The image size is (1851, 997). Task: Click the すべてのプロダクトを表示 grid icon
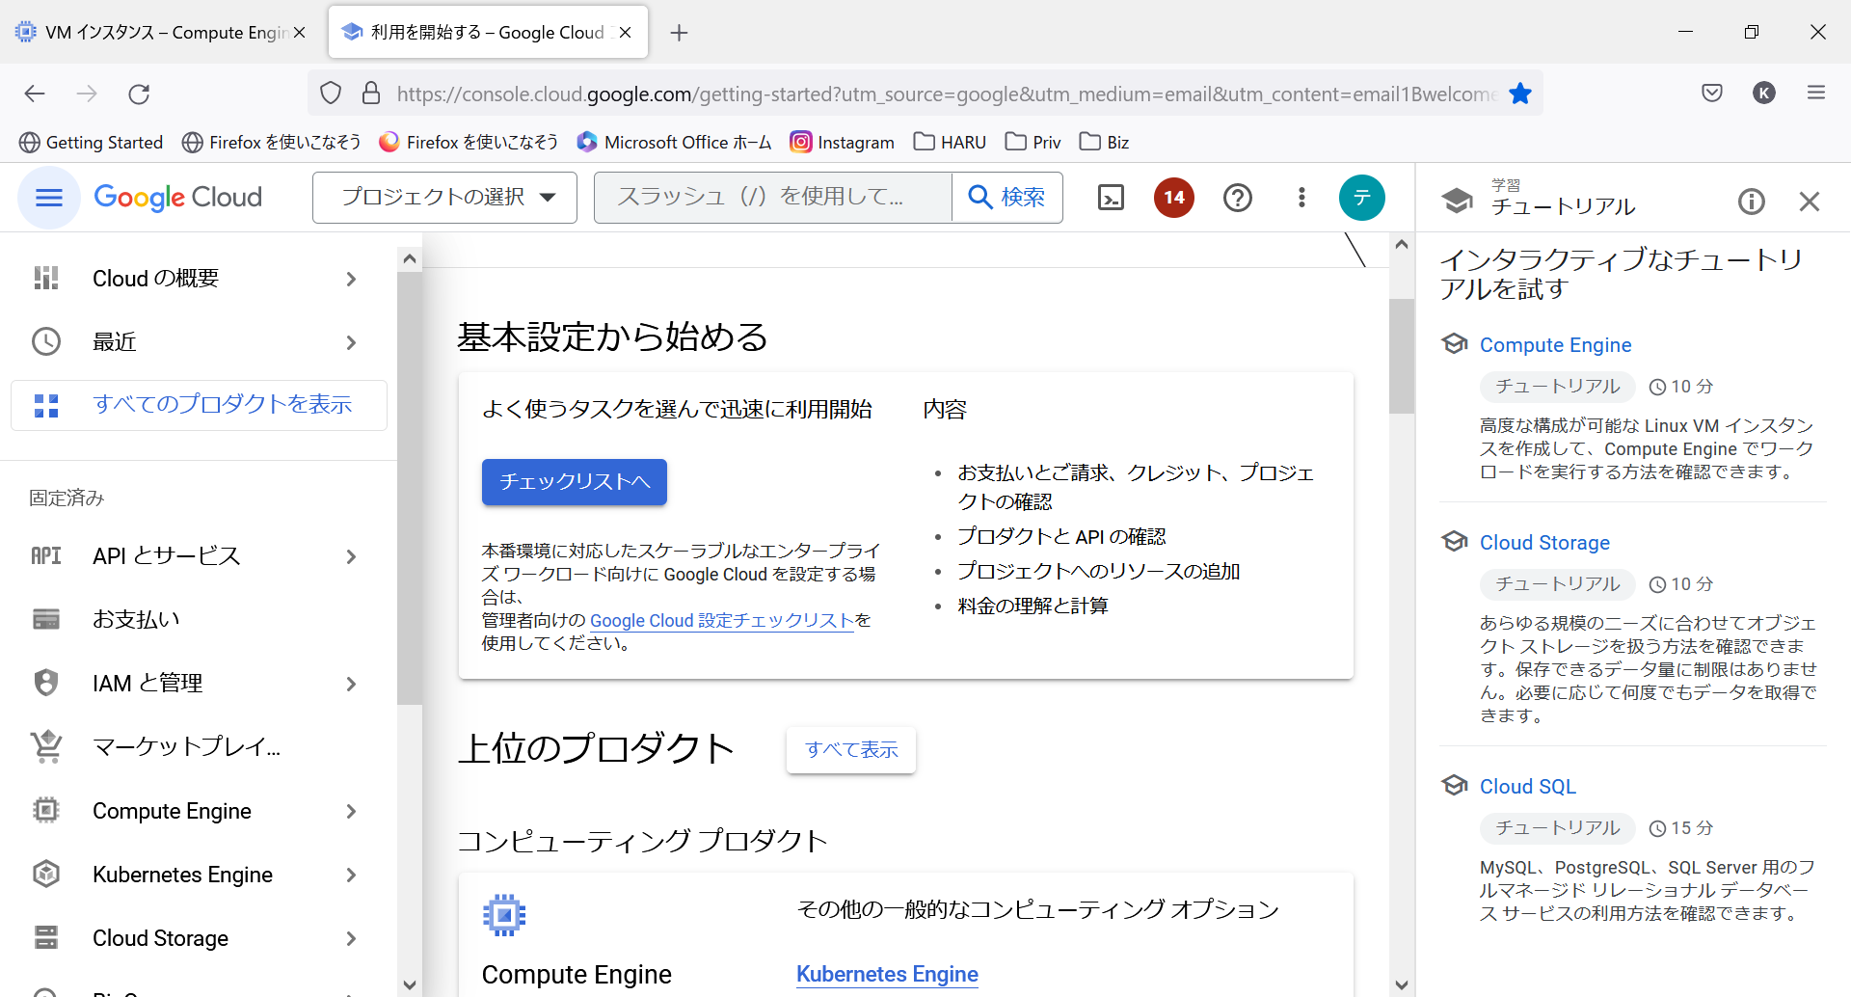click(x=46, y=405)
